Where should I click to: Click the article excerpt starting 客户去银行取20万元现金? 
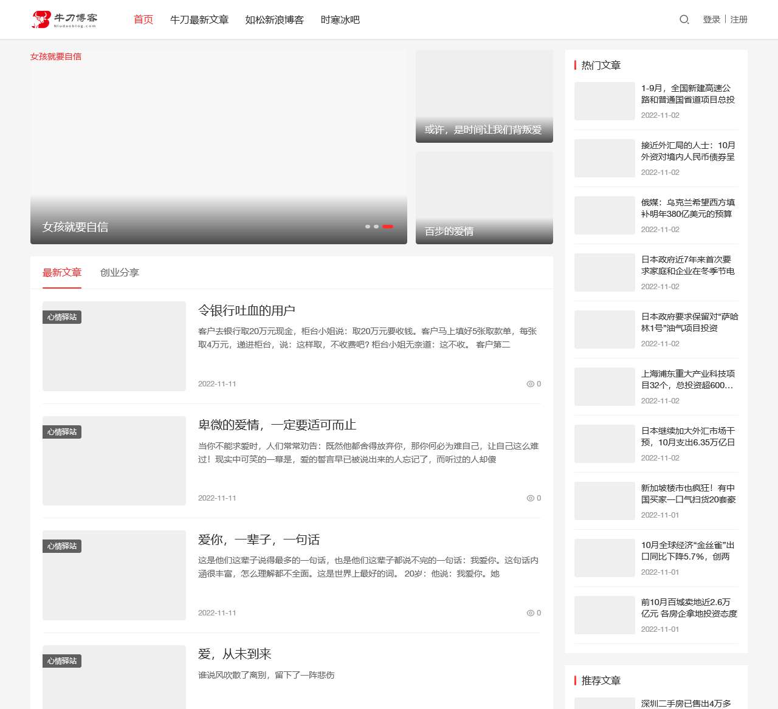click(x=368, y=338)
